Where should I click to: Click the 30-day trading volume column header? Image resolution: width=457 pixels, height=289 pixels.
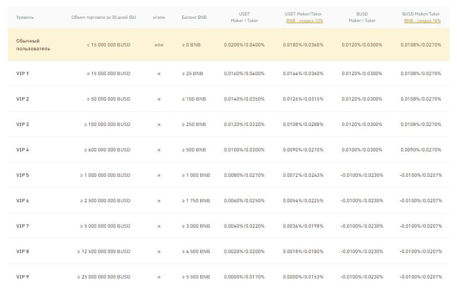[103, 17]
